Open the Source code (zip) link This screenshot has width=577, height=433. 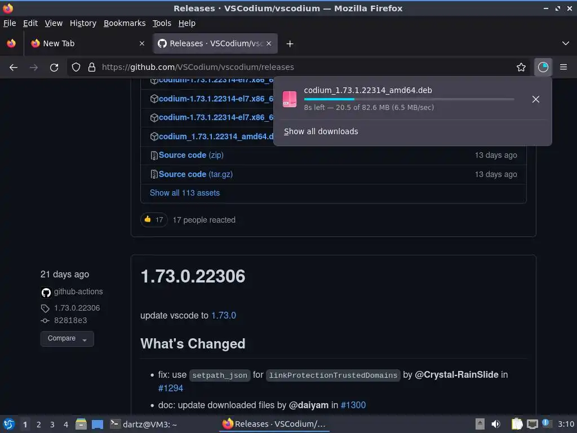[191, 155]
